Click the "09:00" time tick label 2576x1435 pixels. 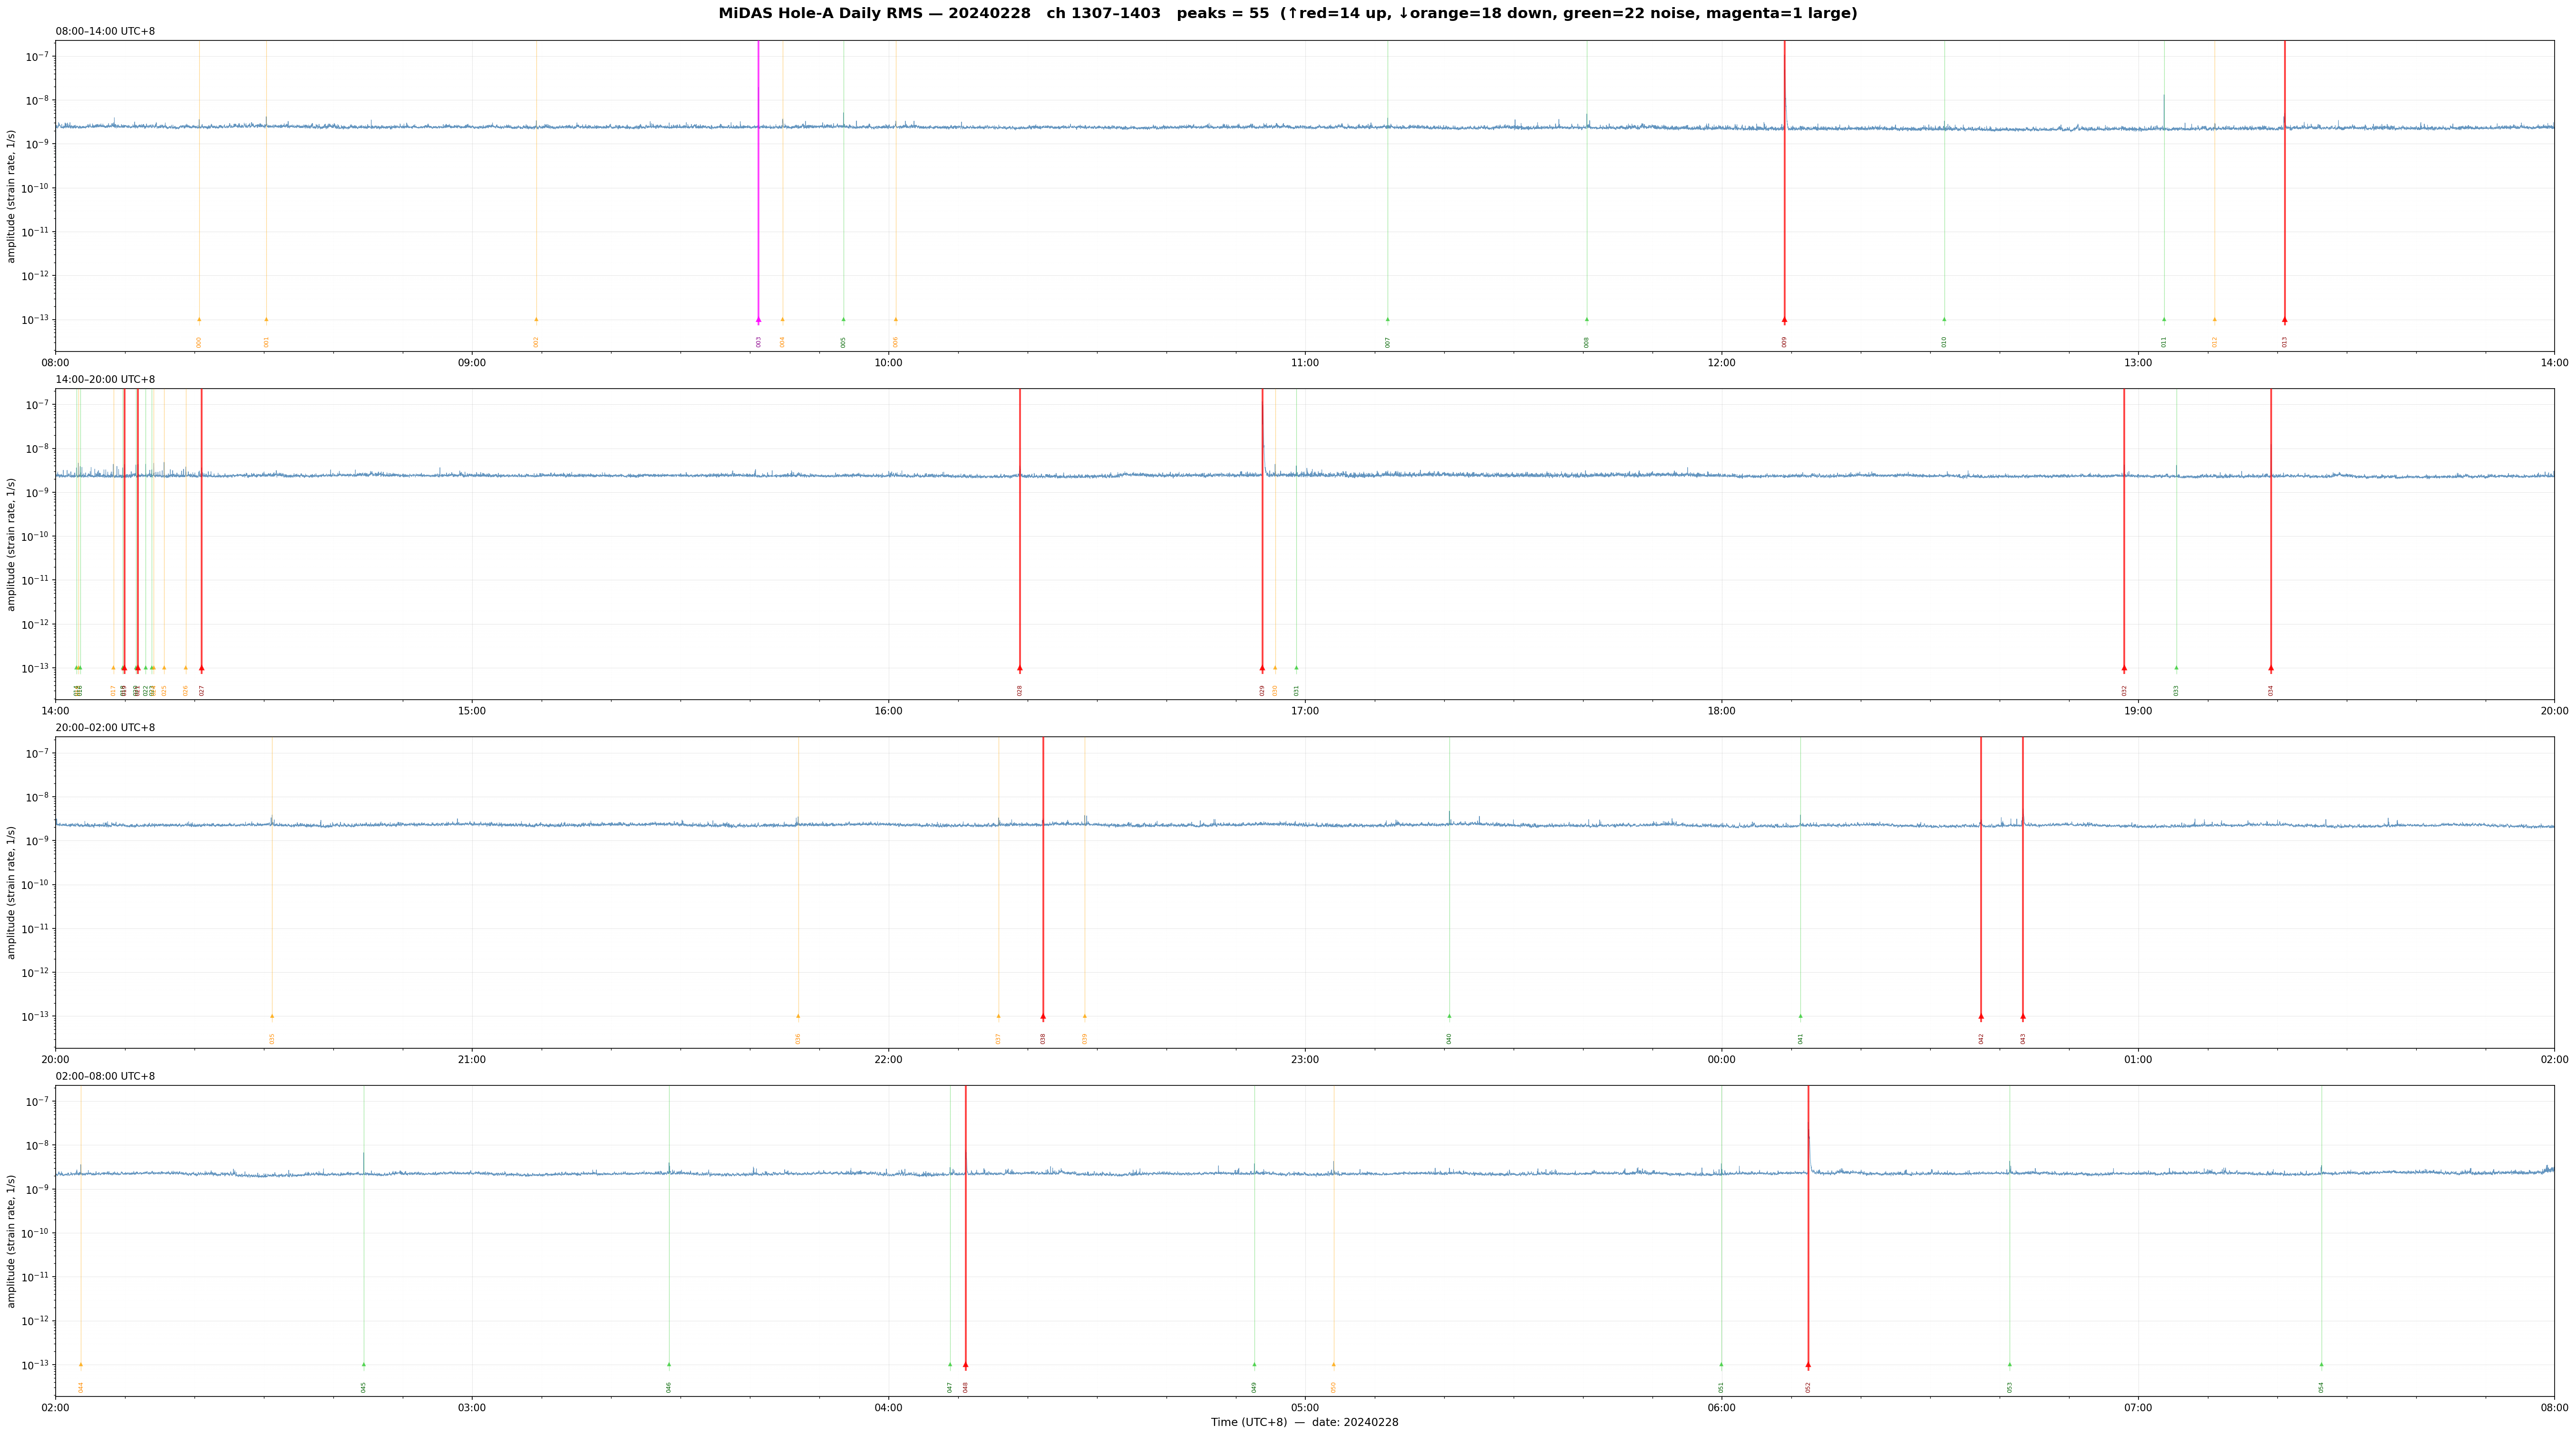click(x=472, y=363)
